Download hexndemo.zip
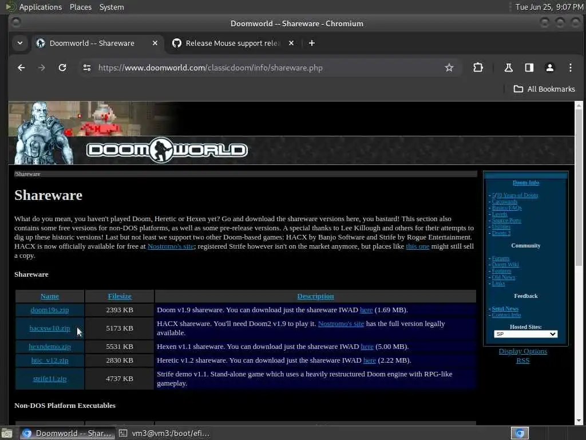The image size is (586, 440). [50, 347]
